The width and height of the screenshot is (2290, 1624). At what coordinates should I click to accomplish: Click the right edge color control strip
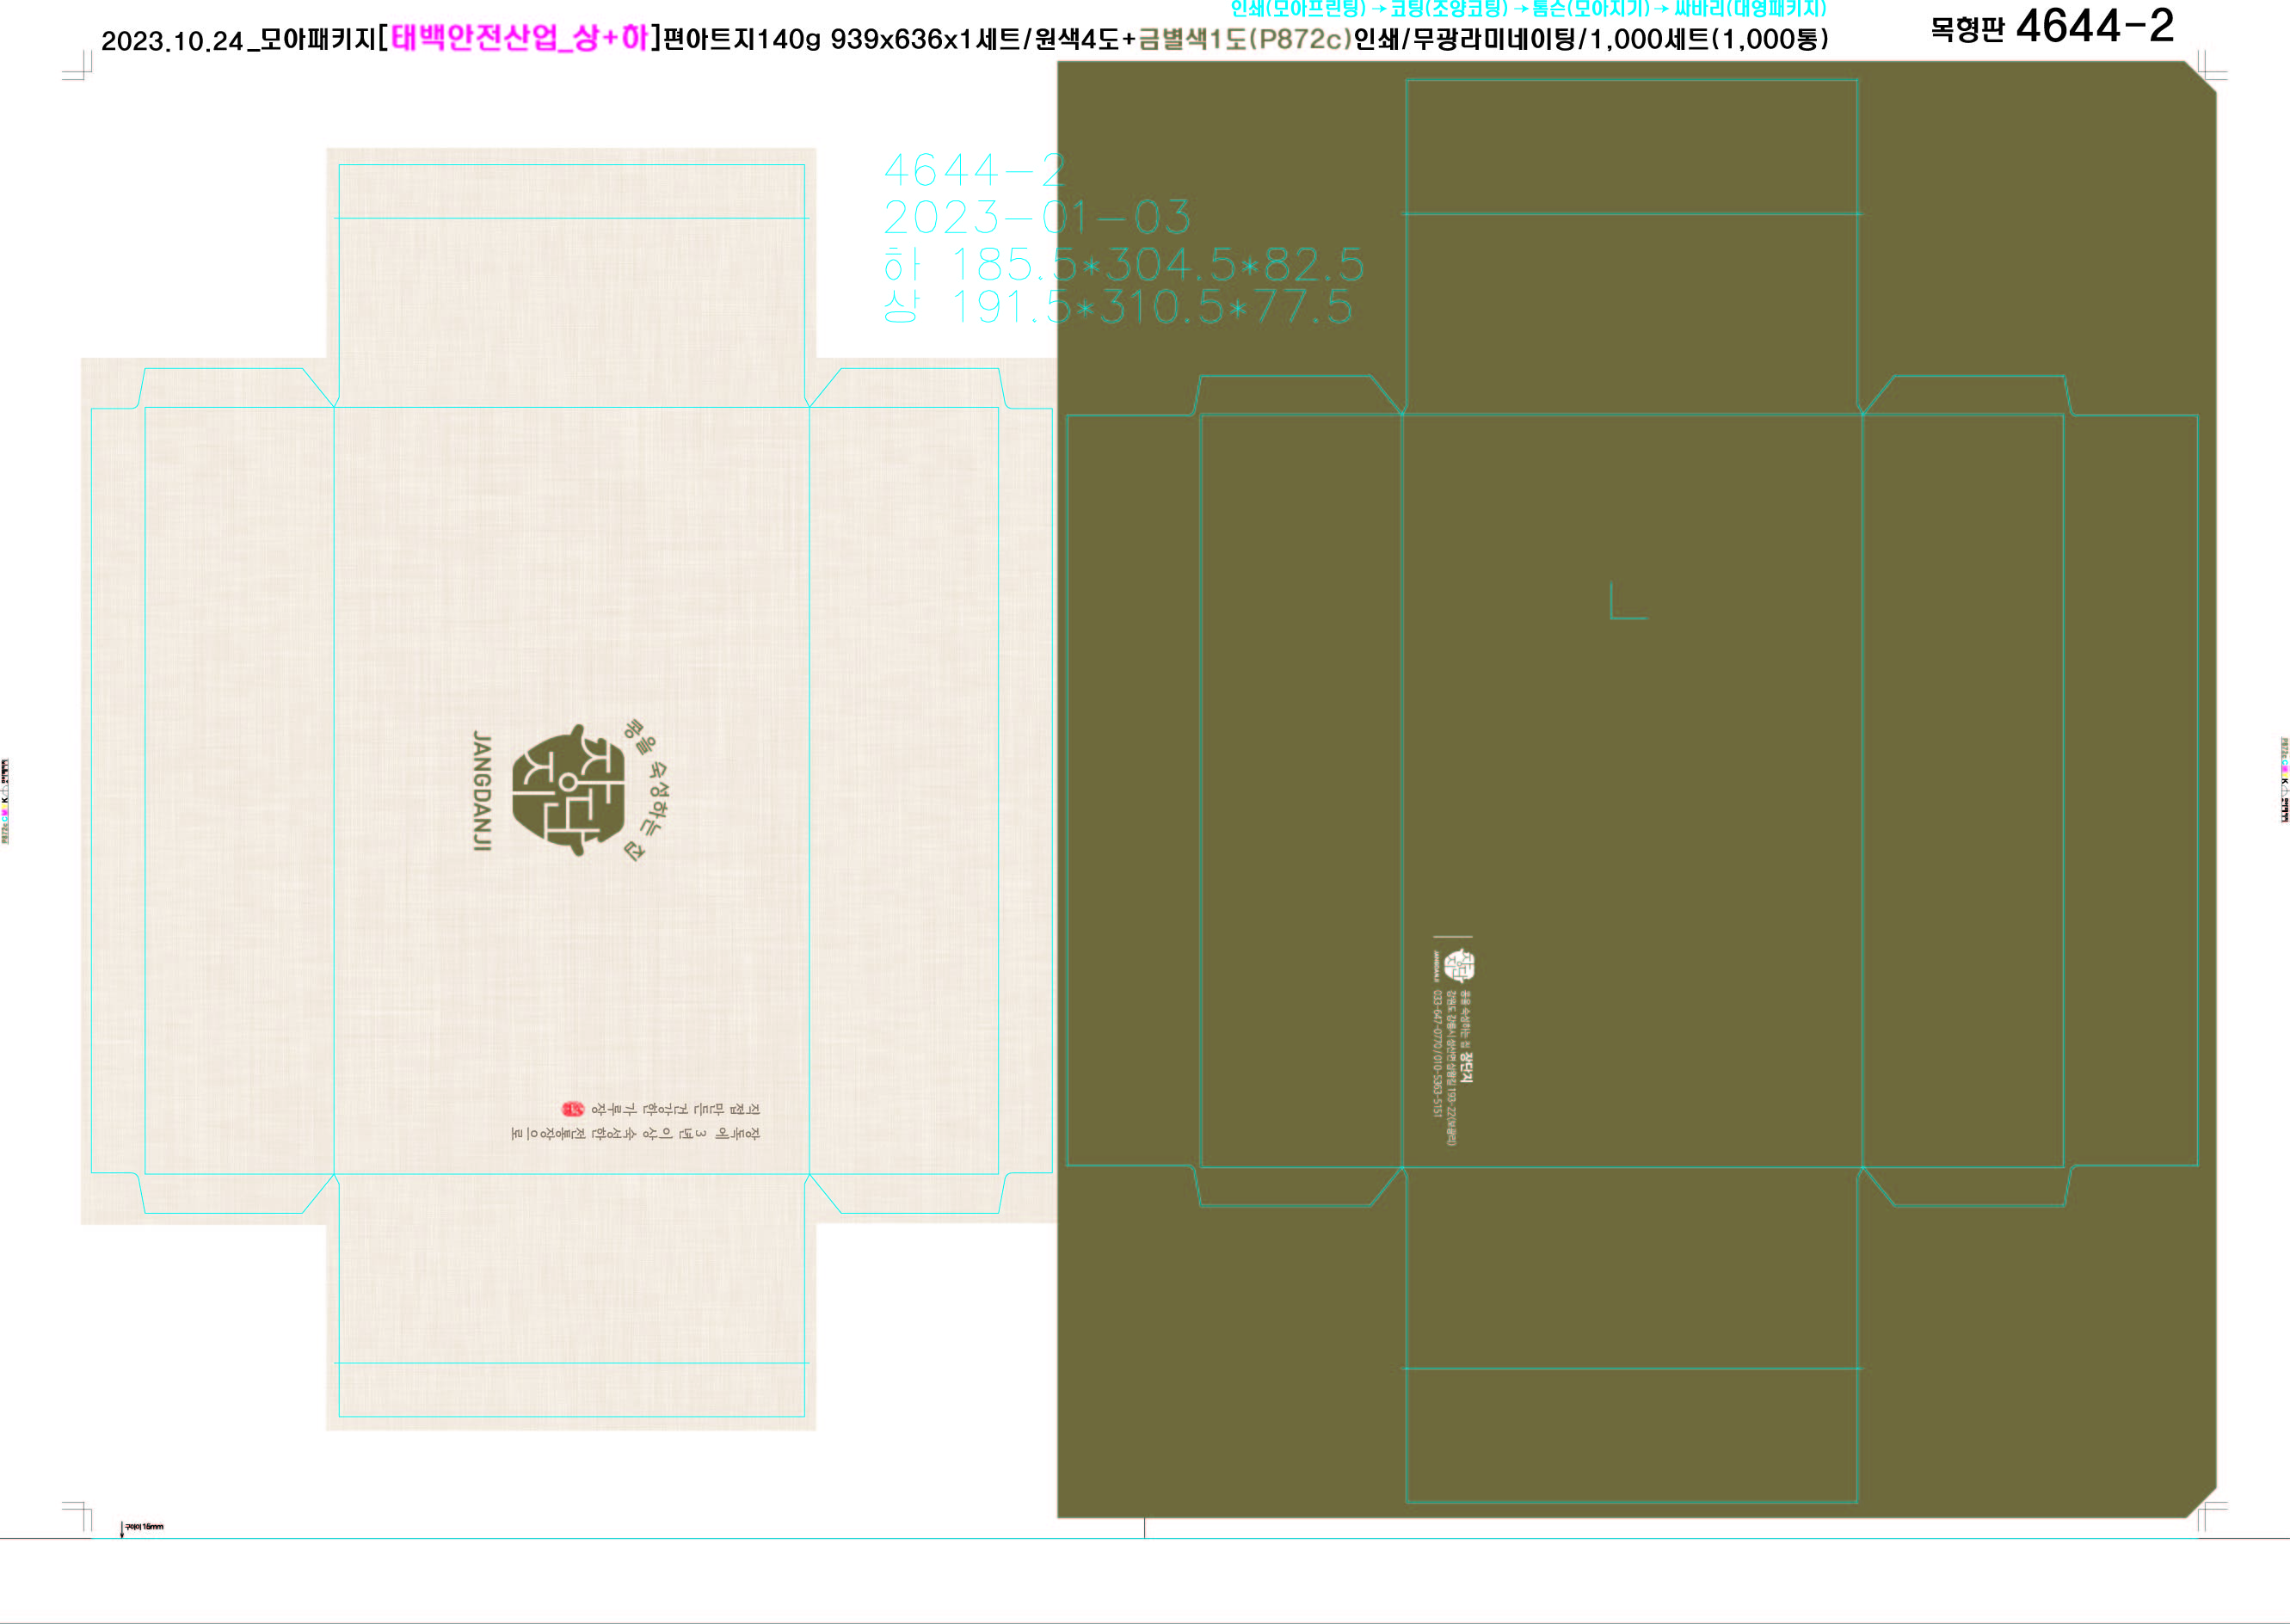(2284, 779)
